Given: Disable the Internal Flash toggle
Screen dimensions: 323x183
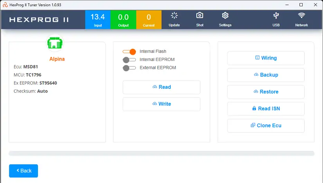Looking at the screenshot, I should click(x=129, y=52).
